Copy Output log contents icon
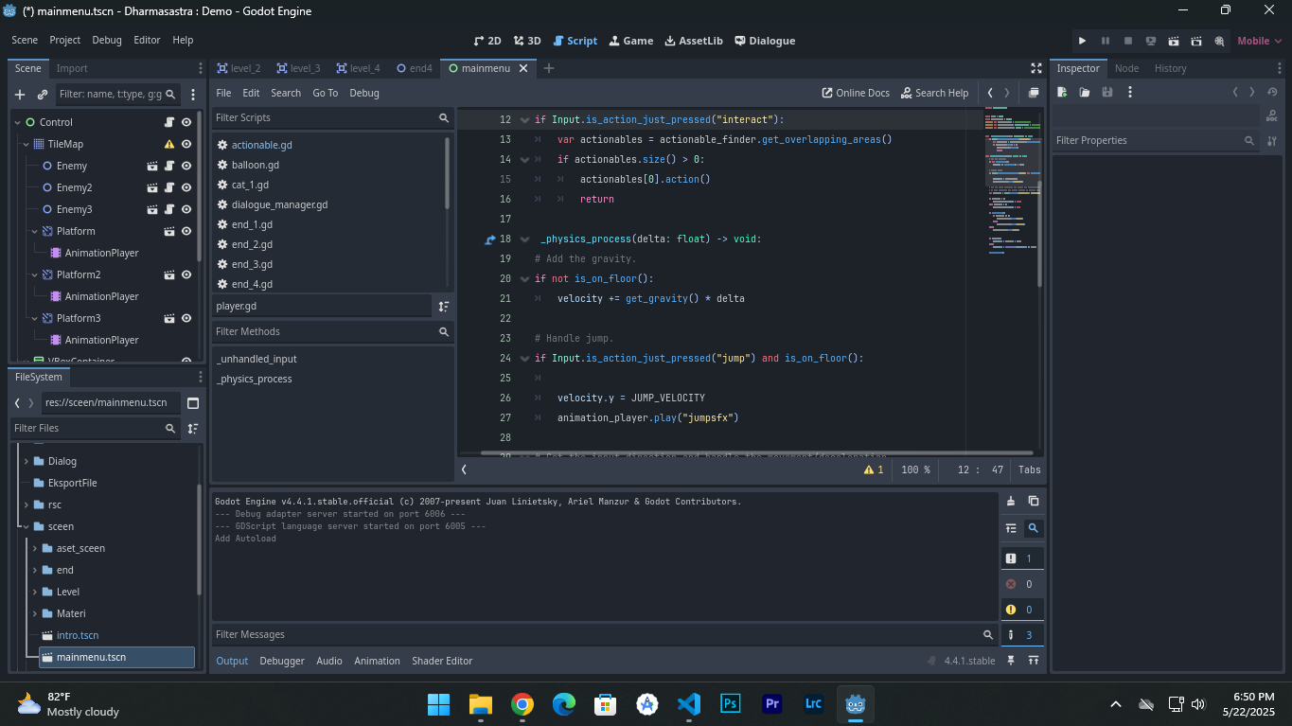Viewport: 1292px width, 726px height. coord(1034,501)
